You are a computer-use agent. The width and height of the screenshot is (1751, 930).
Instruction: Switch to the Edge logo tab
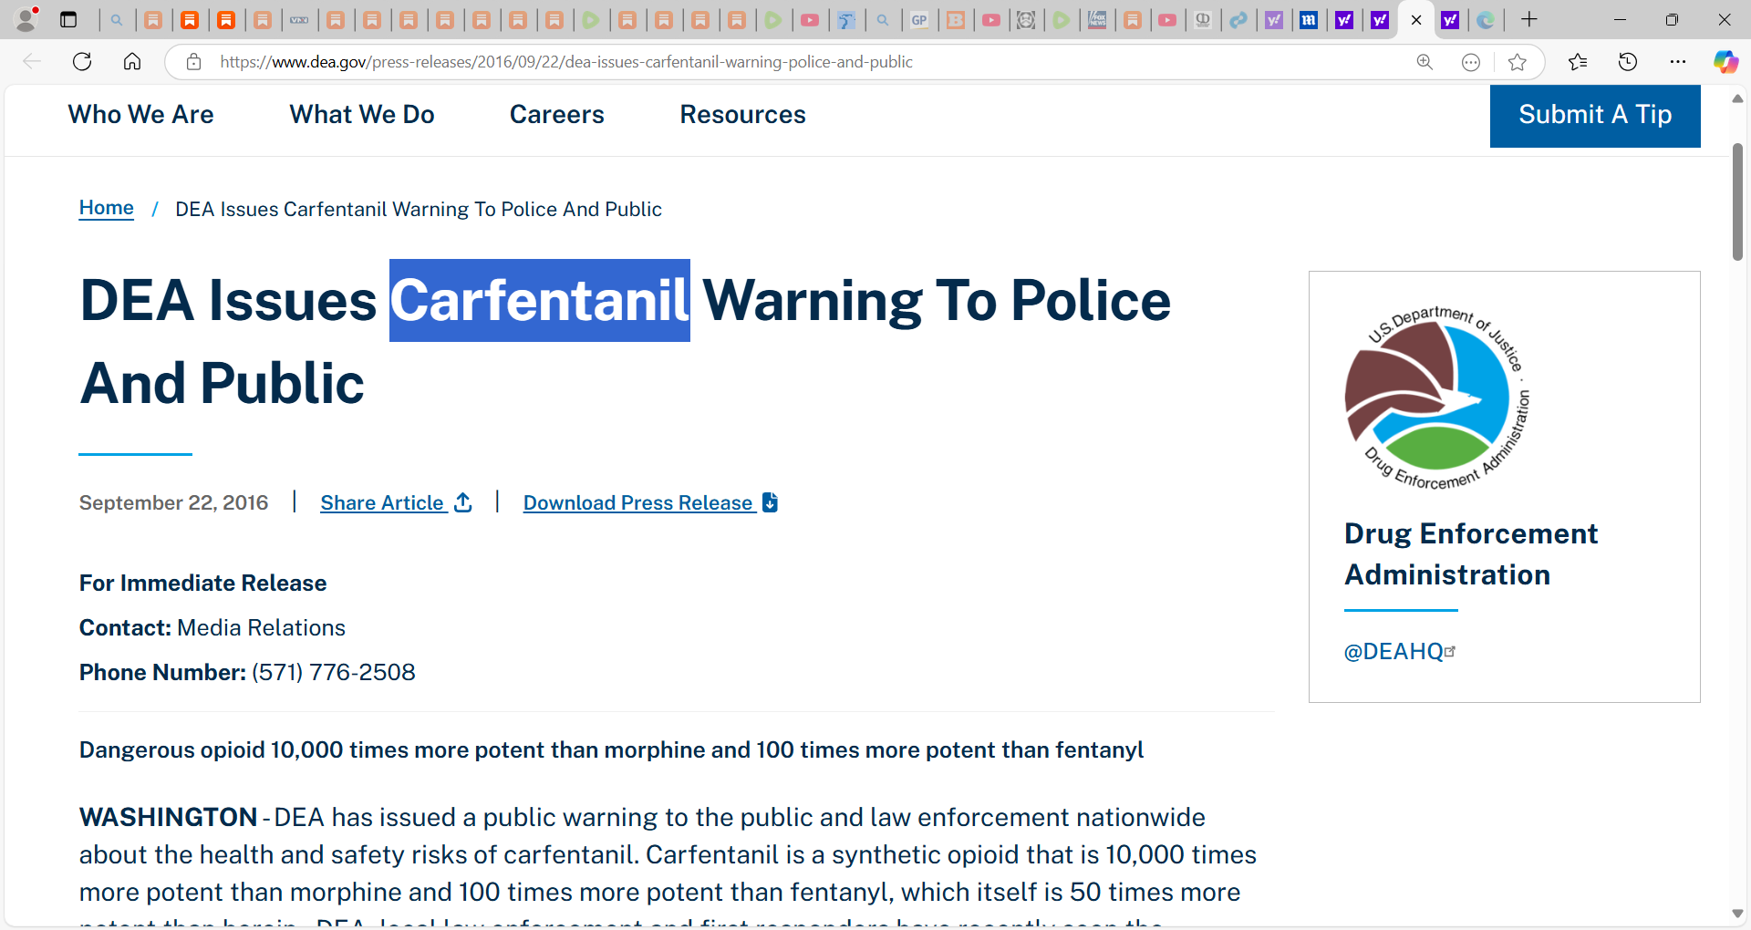point(1486,19)
